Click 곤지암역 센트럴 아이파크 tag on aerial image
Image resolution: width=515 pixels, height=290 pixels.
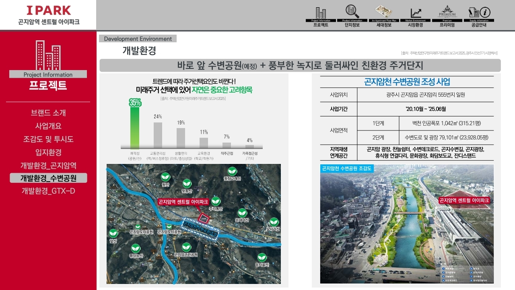click(x=464, y=200)
